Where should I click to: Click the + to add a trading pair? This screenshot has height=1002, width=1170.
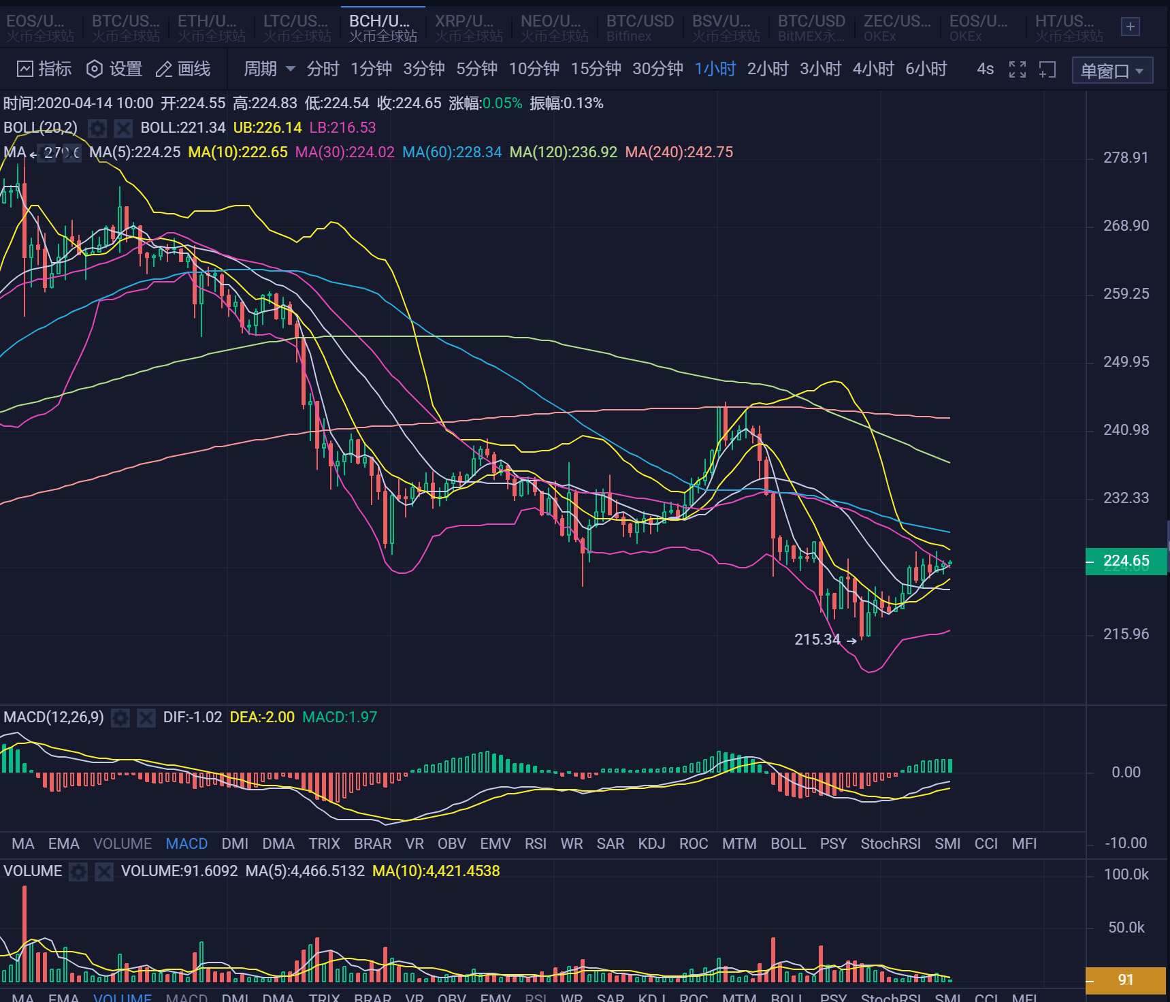point(1130,27)
